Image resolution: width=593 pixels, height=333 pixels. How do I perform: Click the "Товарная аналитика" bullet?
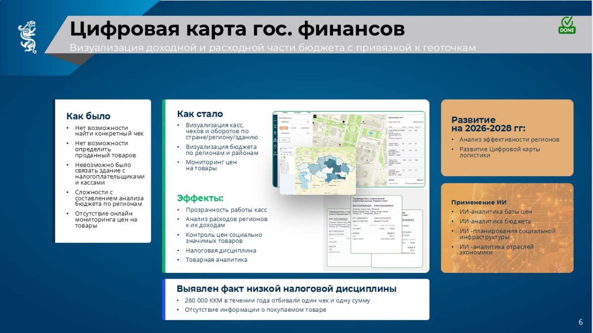(216, 259)
